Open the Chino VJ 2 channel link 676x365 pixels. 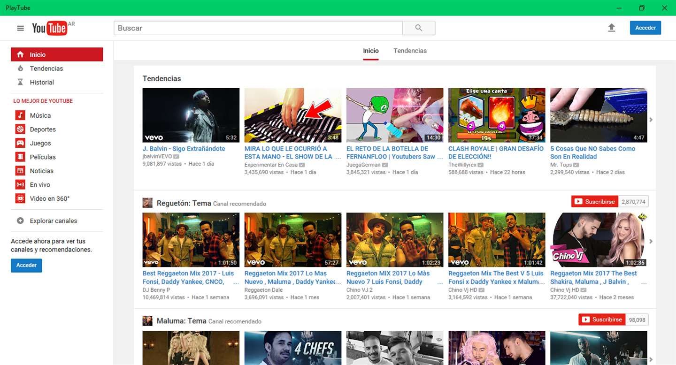(x=360, y=289)
